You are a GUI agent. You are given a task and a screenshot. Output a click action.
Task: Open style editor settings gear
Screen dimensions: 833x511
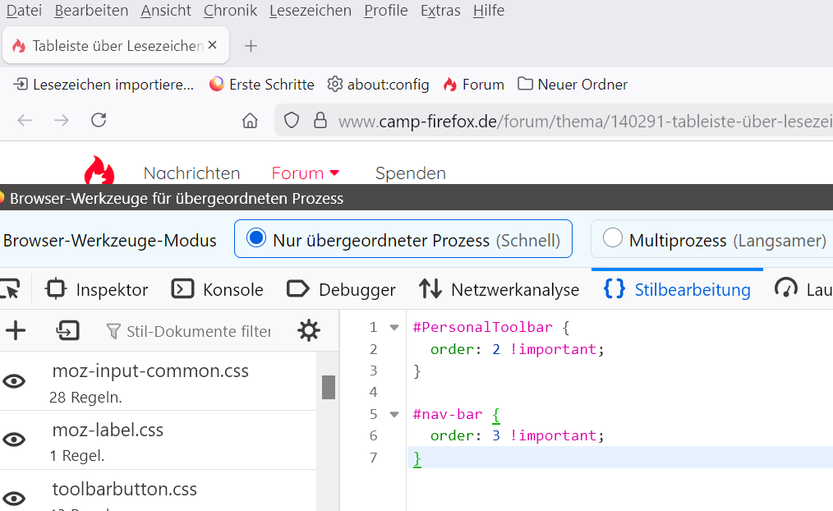(x=308, y=331)
